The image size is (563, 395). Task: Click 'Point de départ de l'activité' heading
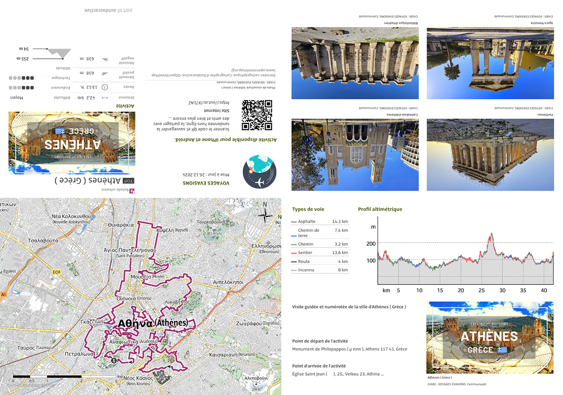(320, 341)
